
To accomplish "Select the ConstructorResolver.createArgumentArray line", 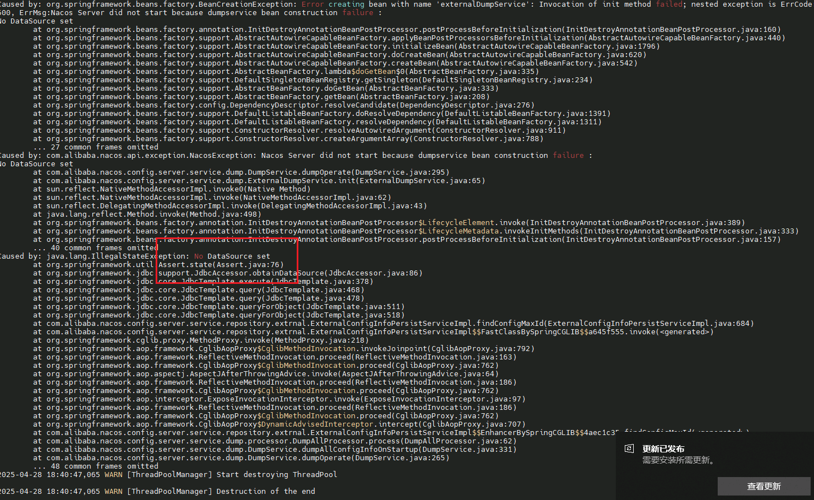I will point(288,138).
